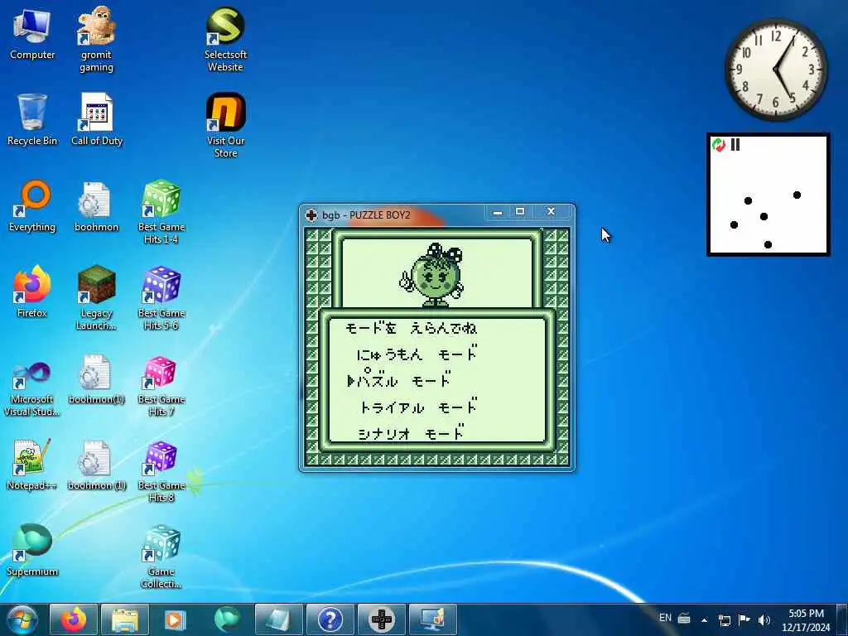Click the トライアル モード menu option
Image resolution: width=848 pixels, height=636 pixels.
click(x=418, y=406)
